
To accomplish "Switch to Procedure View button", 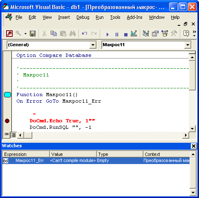I will (7, 135).
